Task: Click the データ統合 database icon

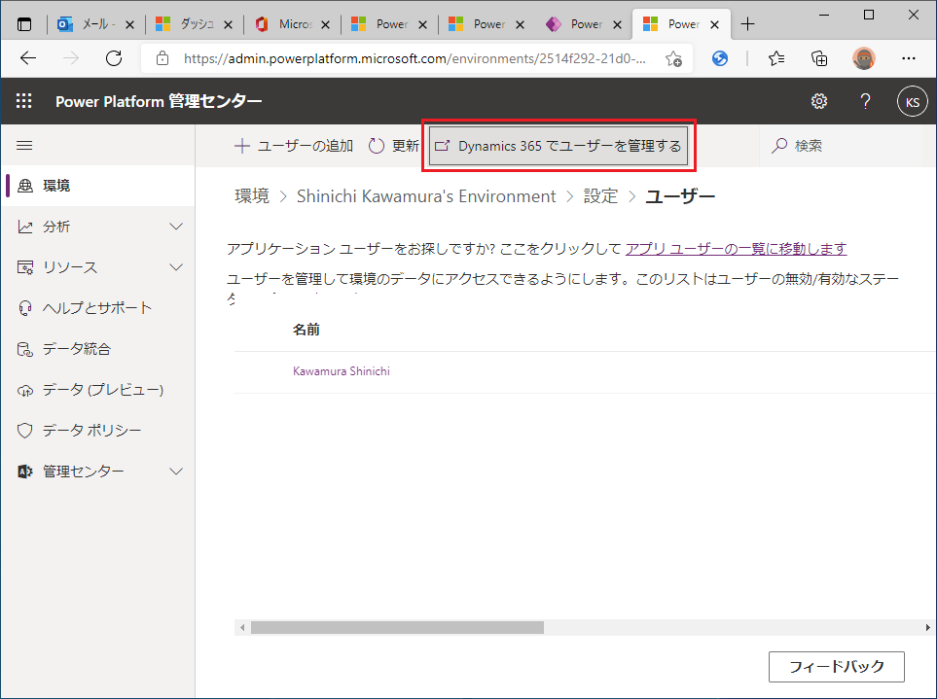Action: [25, 349]
